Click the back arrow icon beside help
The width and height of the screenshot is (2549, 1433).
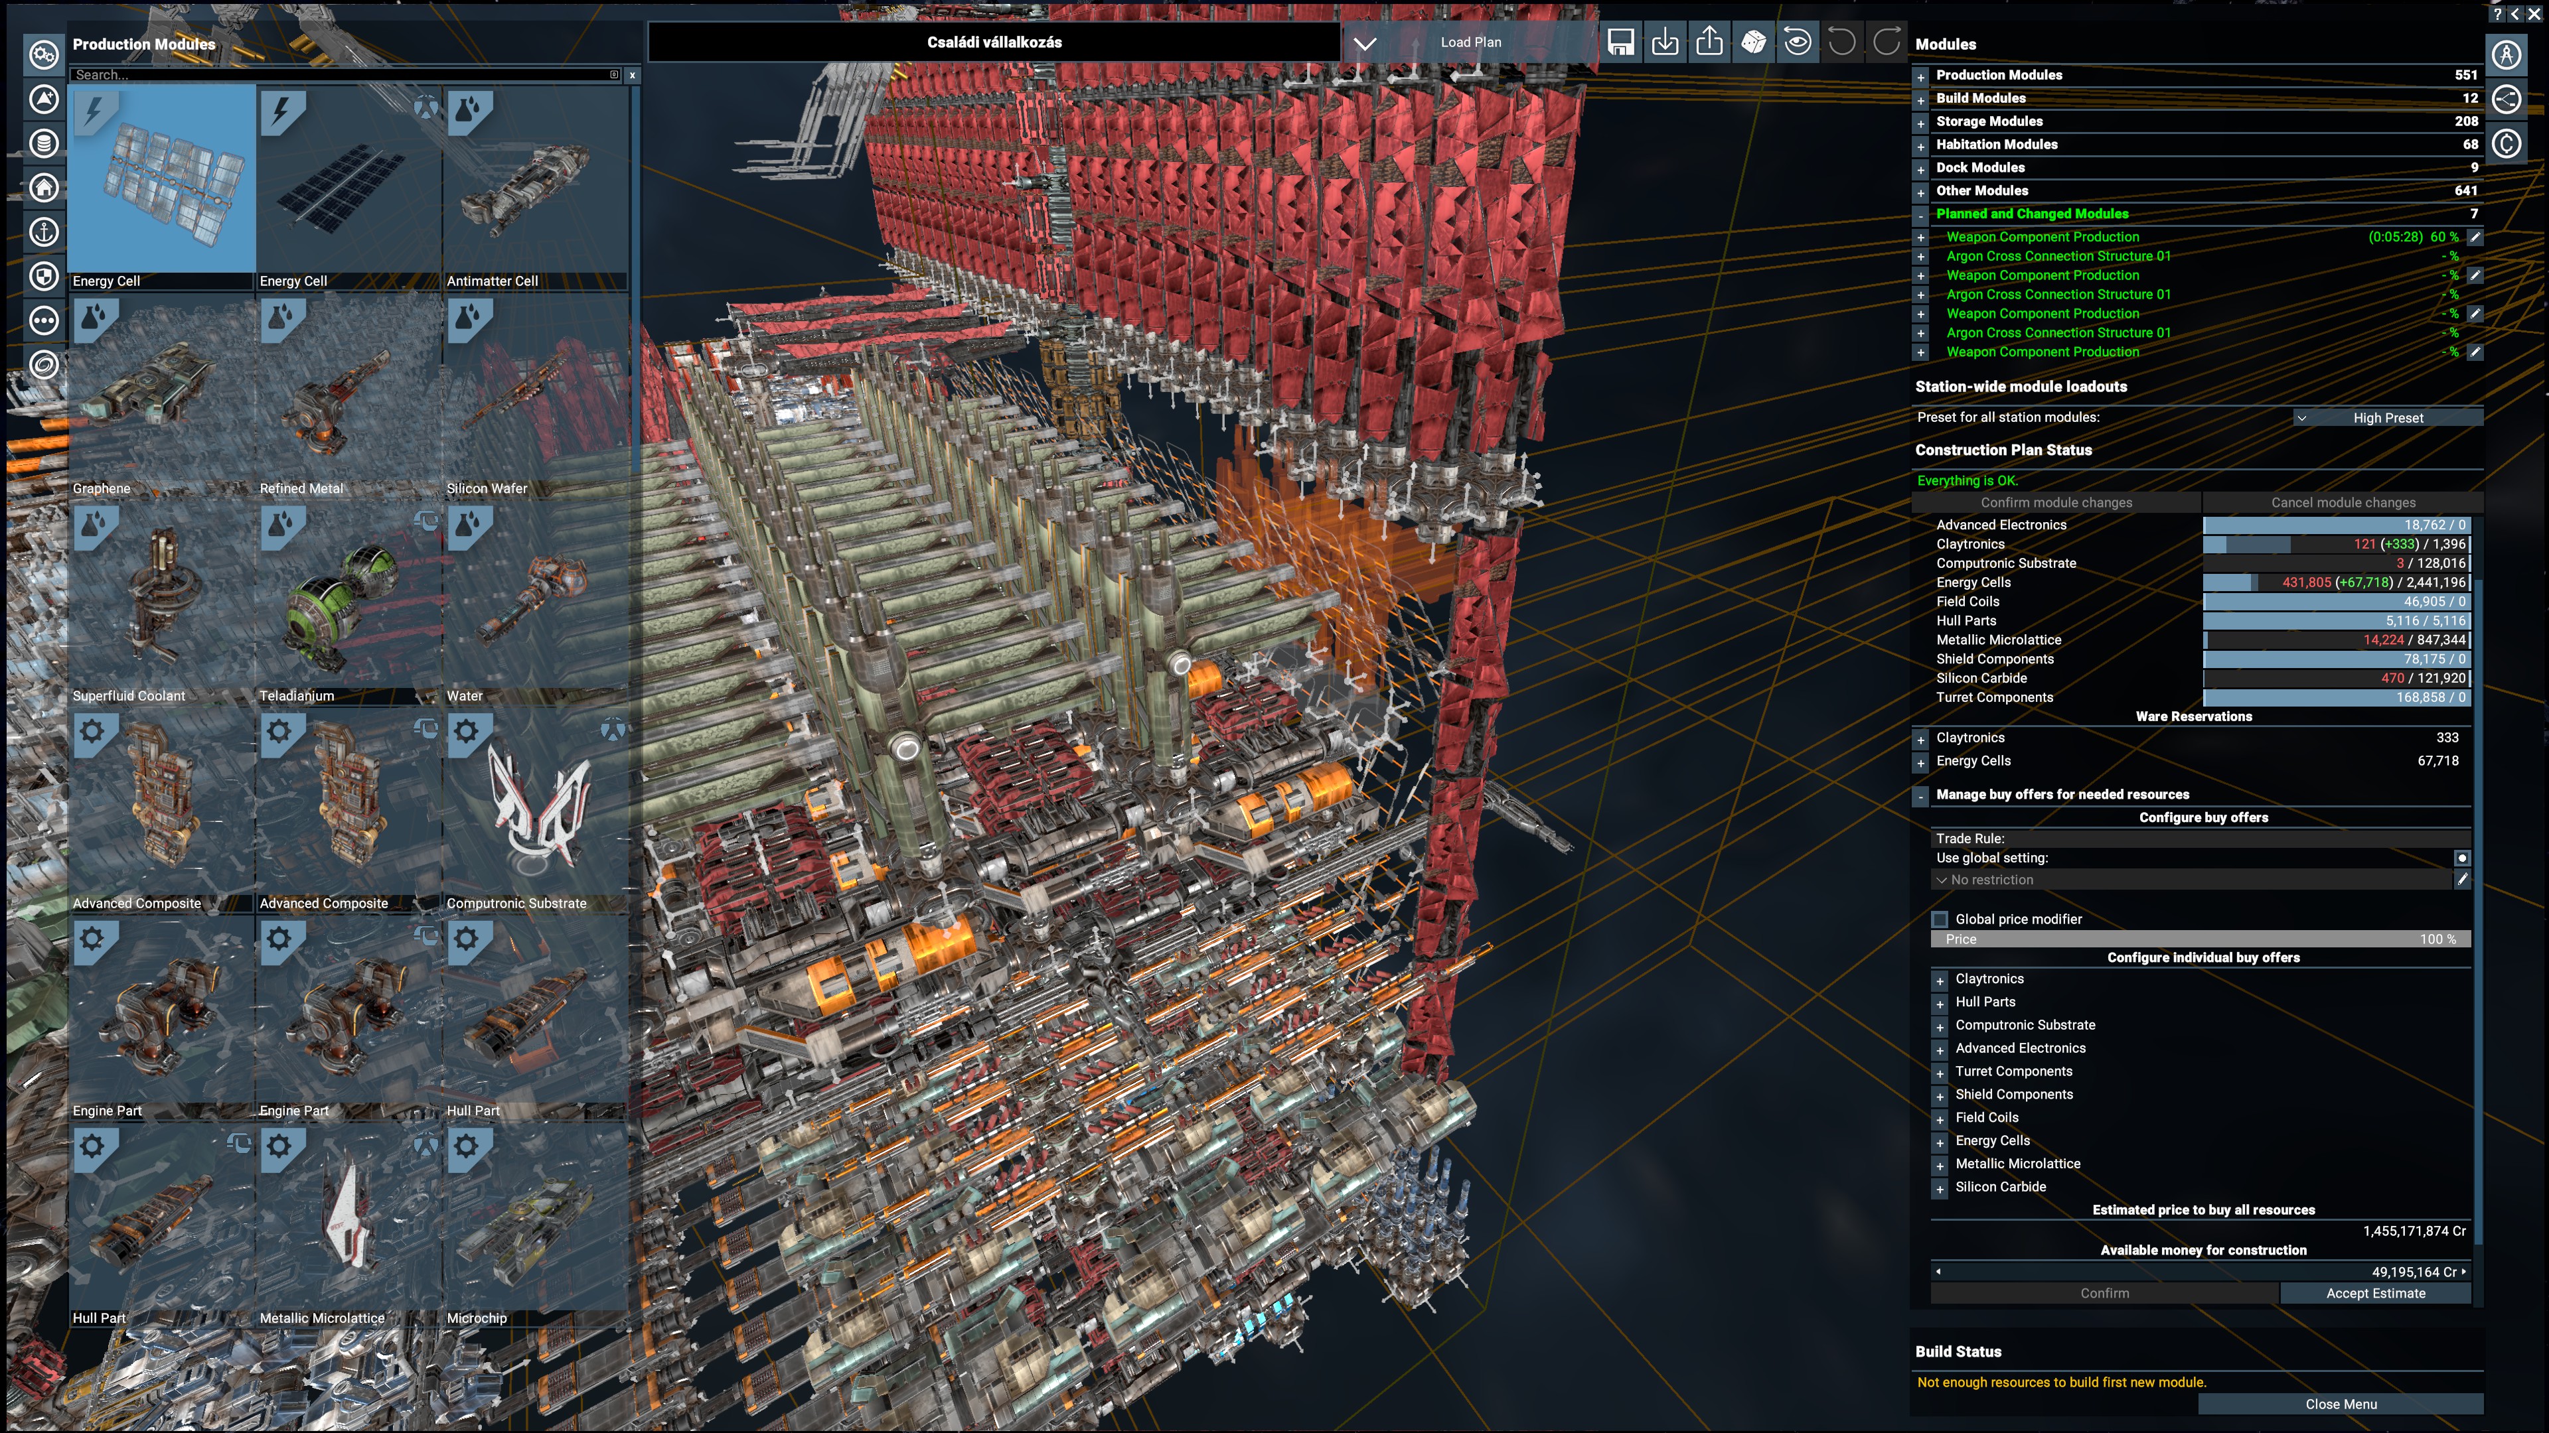(x=2515, y=14)
